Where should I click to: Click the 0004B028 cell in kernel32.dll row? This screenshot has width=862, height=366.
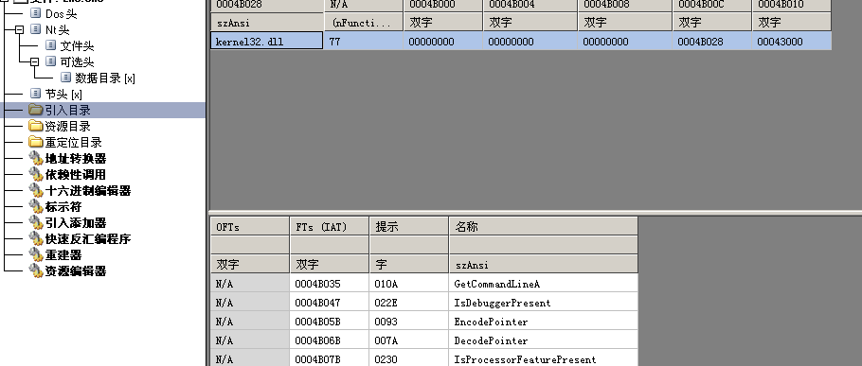click(x=711, y=42)
